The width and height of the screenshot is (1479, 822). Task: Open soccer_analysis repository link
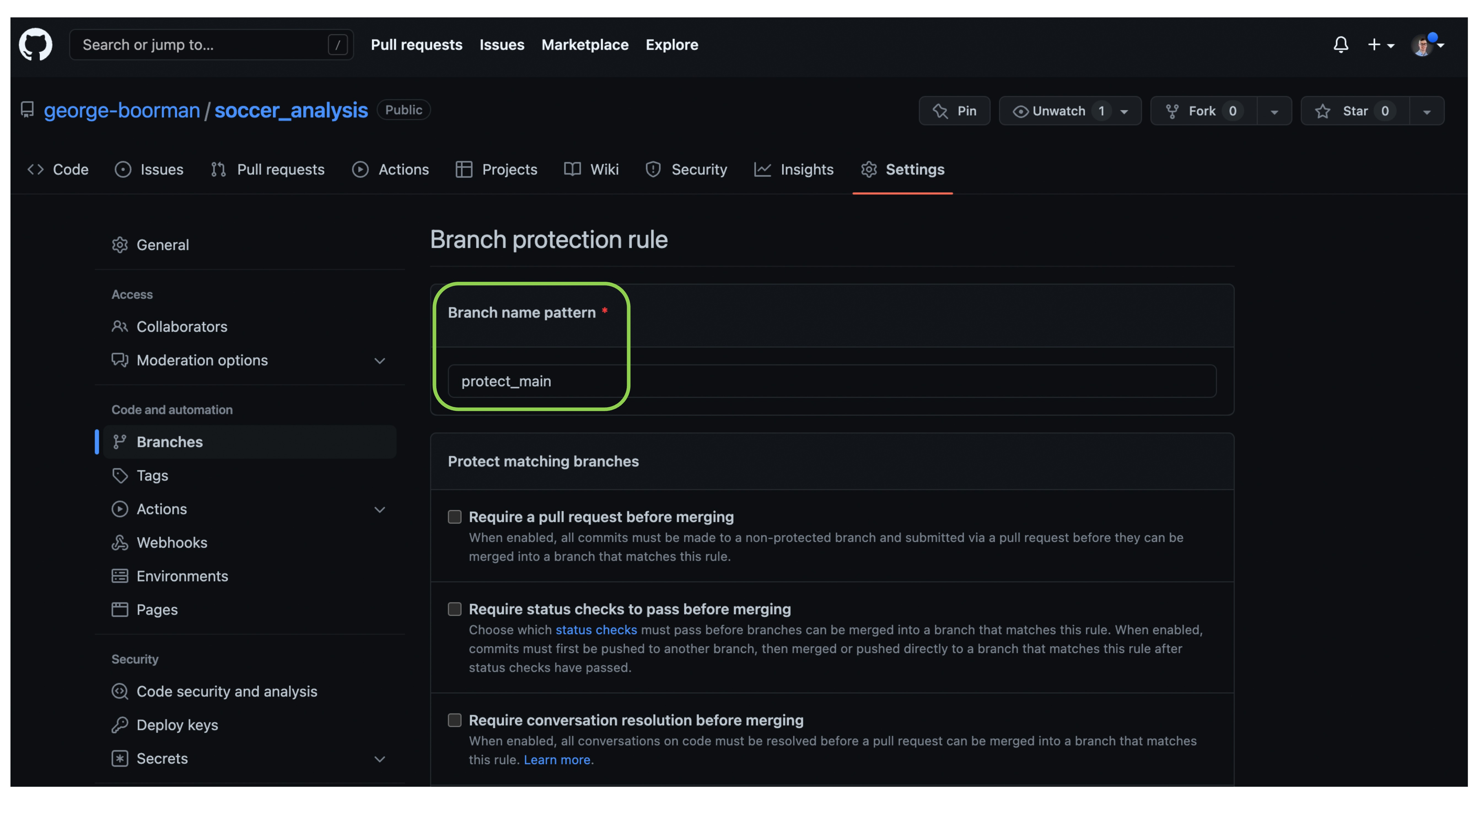291,110
